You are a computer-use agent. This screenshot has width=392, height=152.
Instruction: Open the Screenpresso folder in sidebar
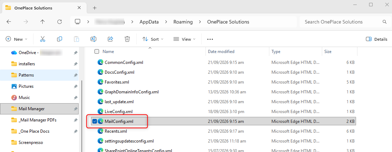tap(39, 143)
